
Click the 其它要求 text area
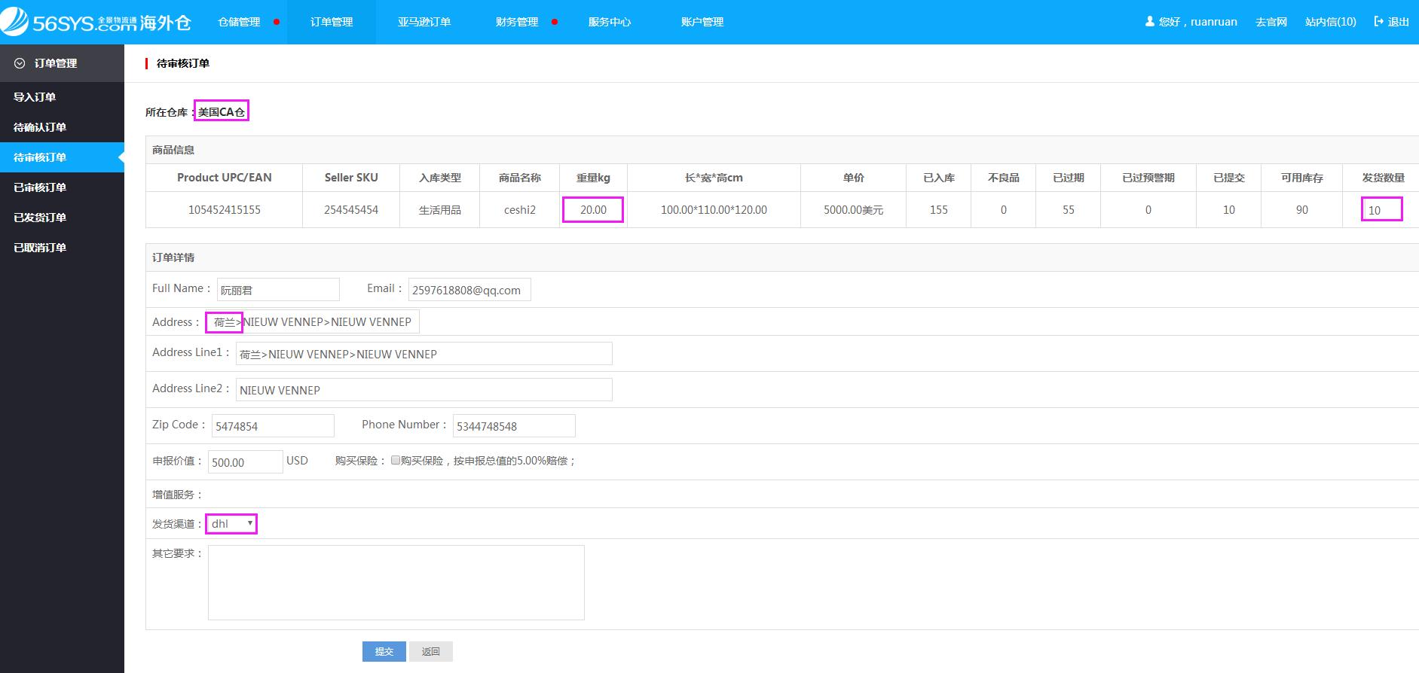click(x=396, y=583)
